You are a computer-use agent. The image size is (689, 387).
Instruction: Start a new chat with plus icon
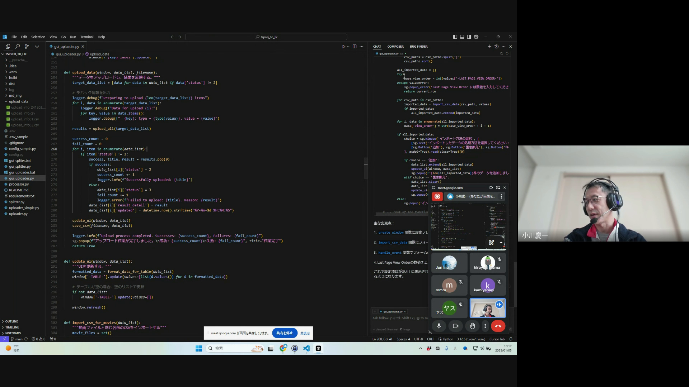click(489, 47)
